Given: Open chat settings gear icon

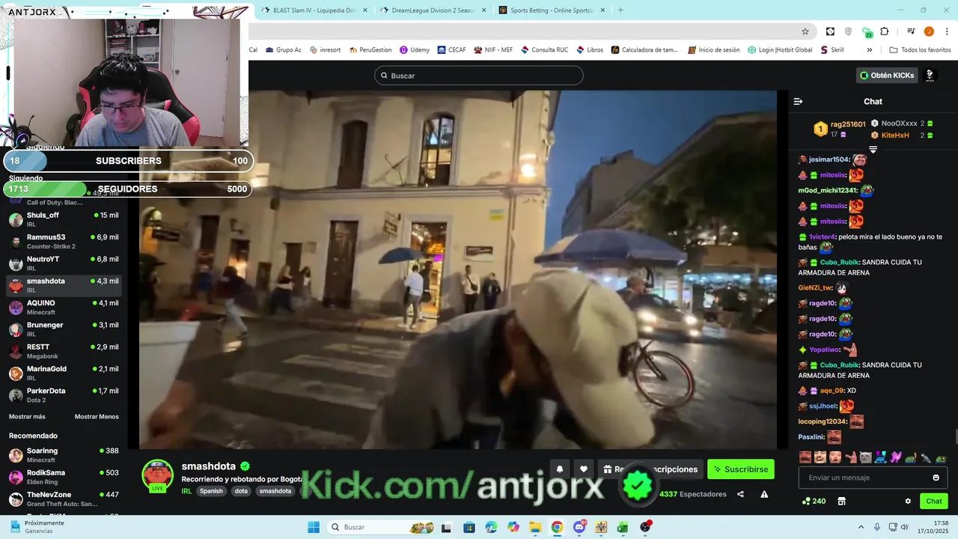Looking at the screenshot, I should 908,502.
